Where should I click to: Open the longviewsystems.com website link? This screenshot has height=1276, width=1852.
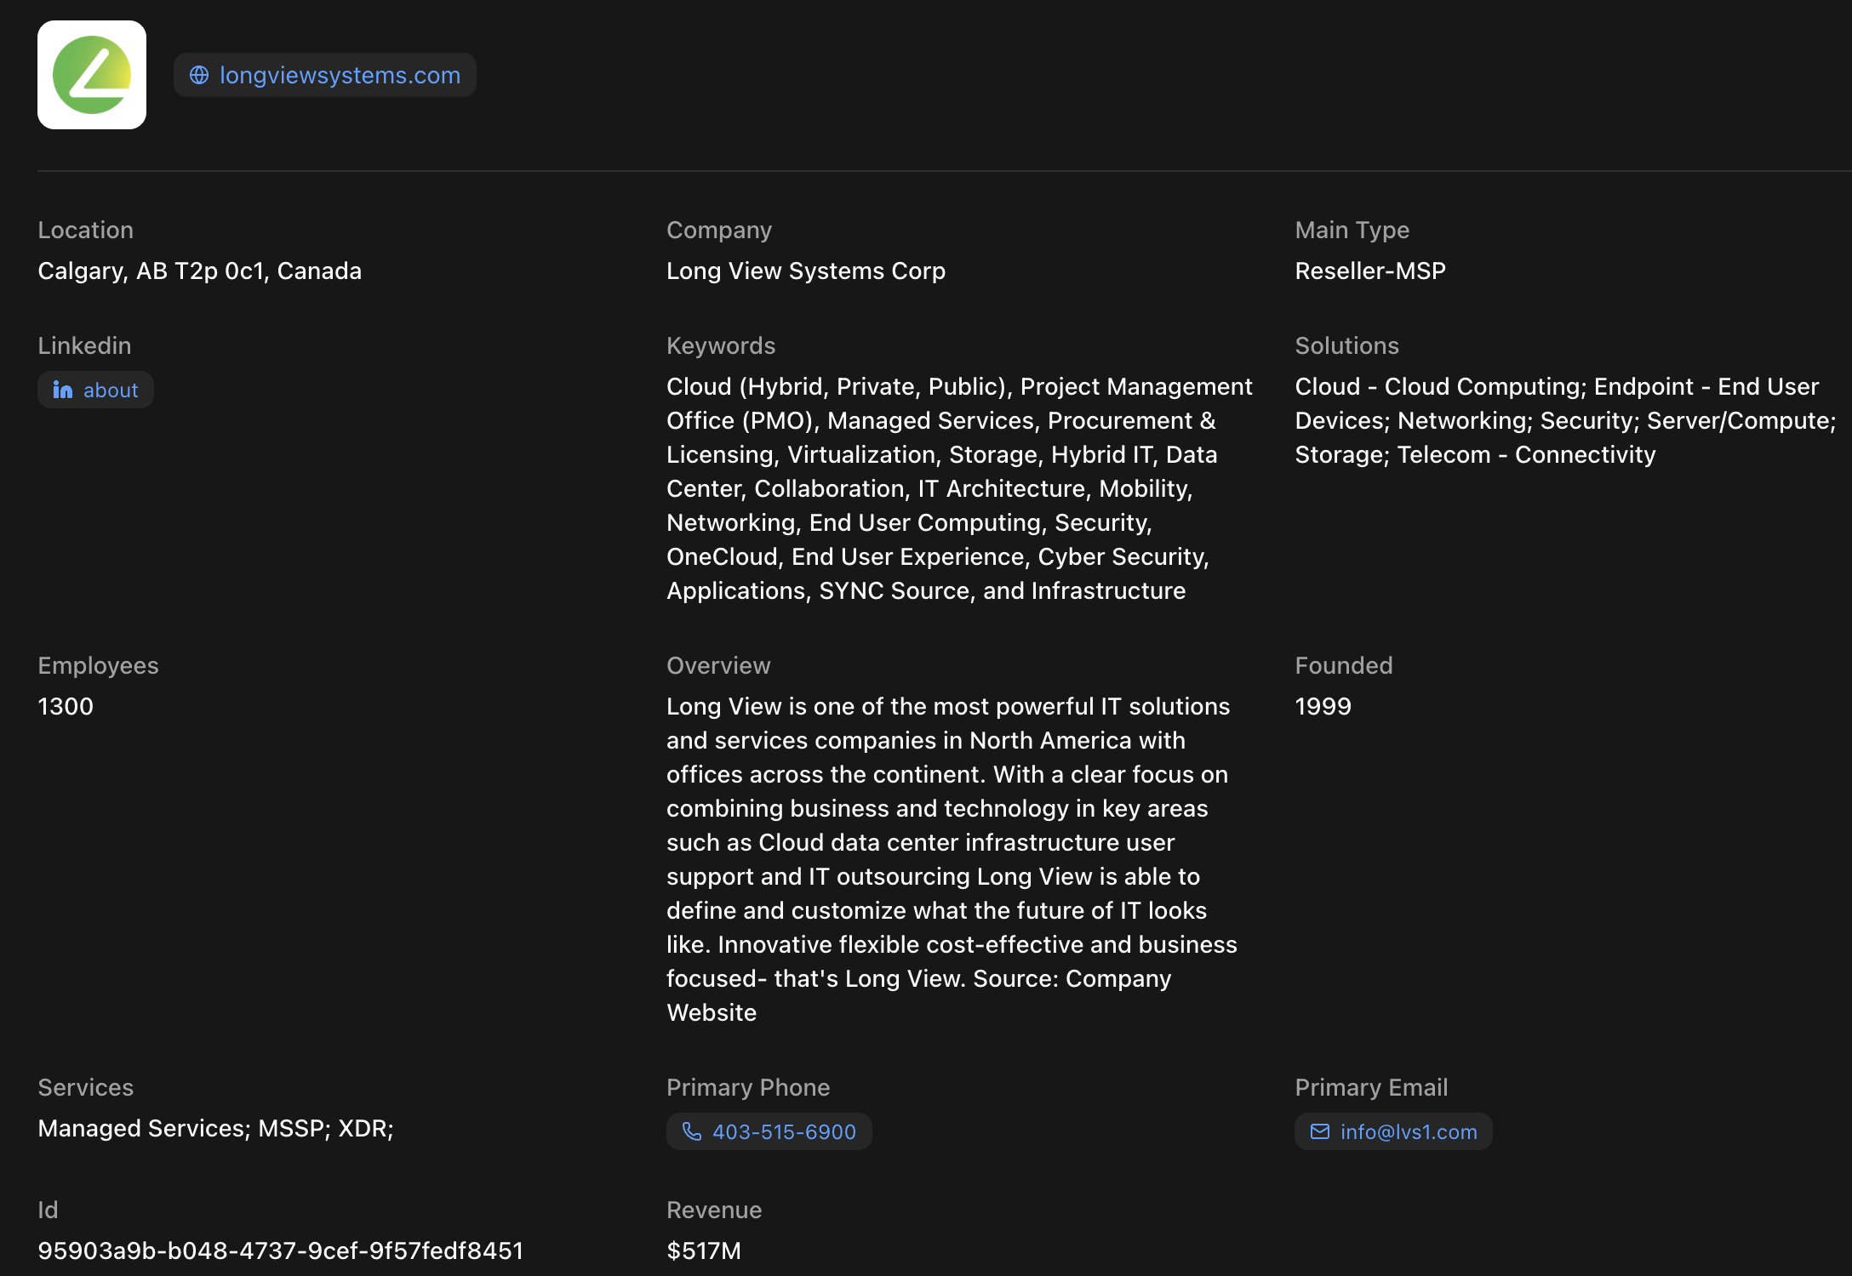click(325, 75)
